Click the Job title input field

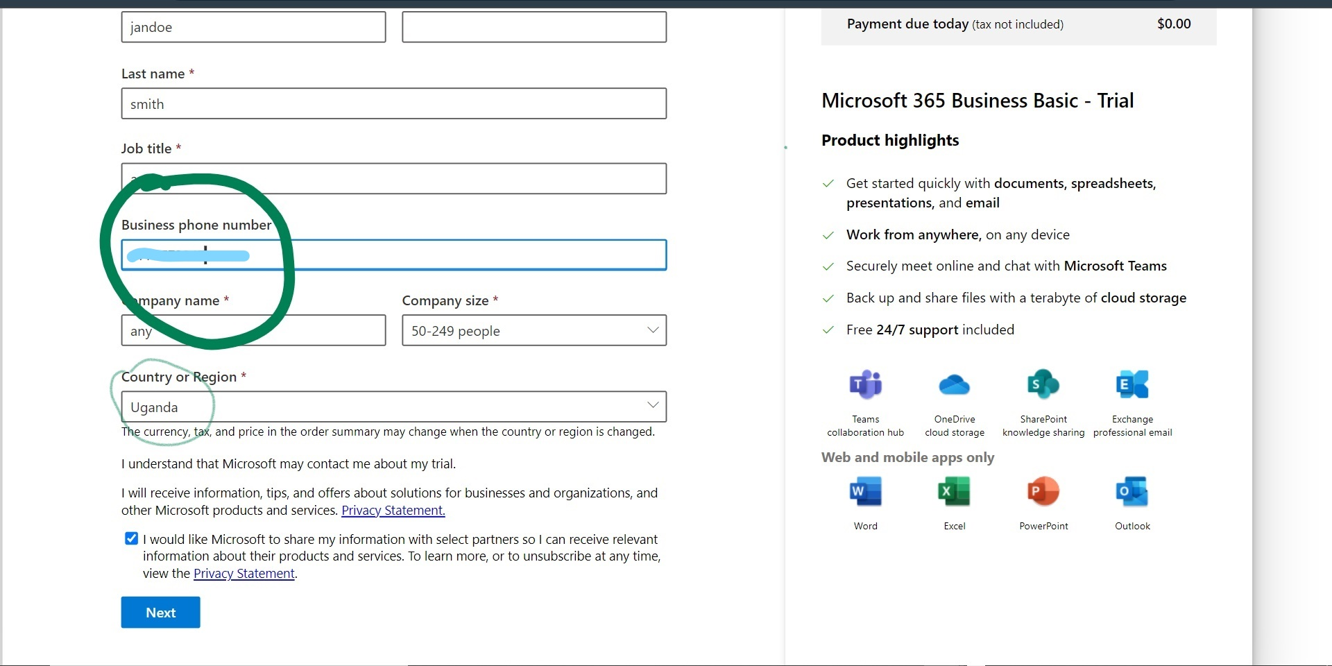(x=394, y=178)
